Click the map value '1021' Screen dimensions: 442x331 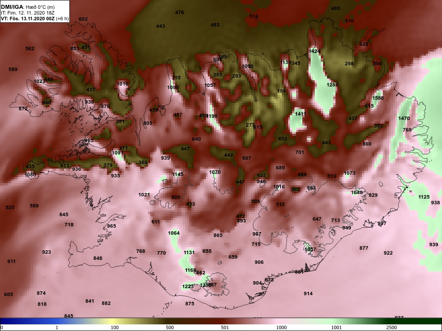(144, 195)
